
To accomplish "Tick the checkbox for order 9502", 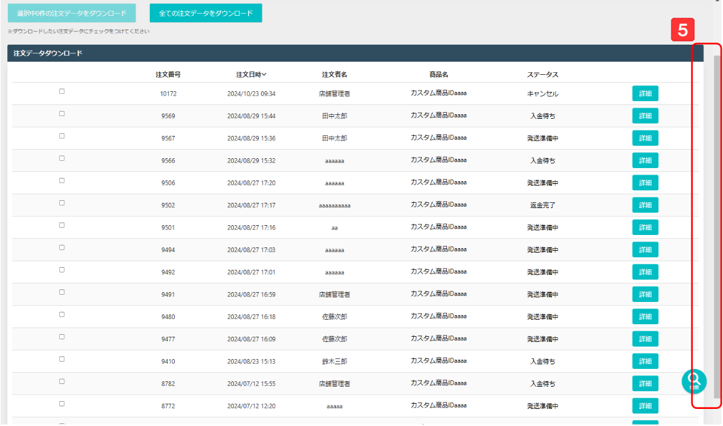I will click(62, 203).
